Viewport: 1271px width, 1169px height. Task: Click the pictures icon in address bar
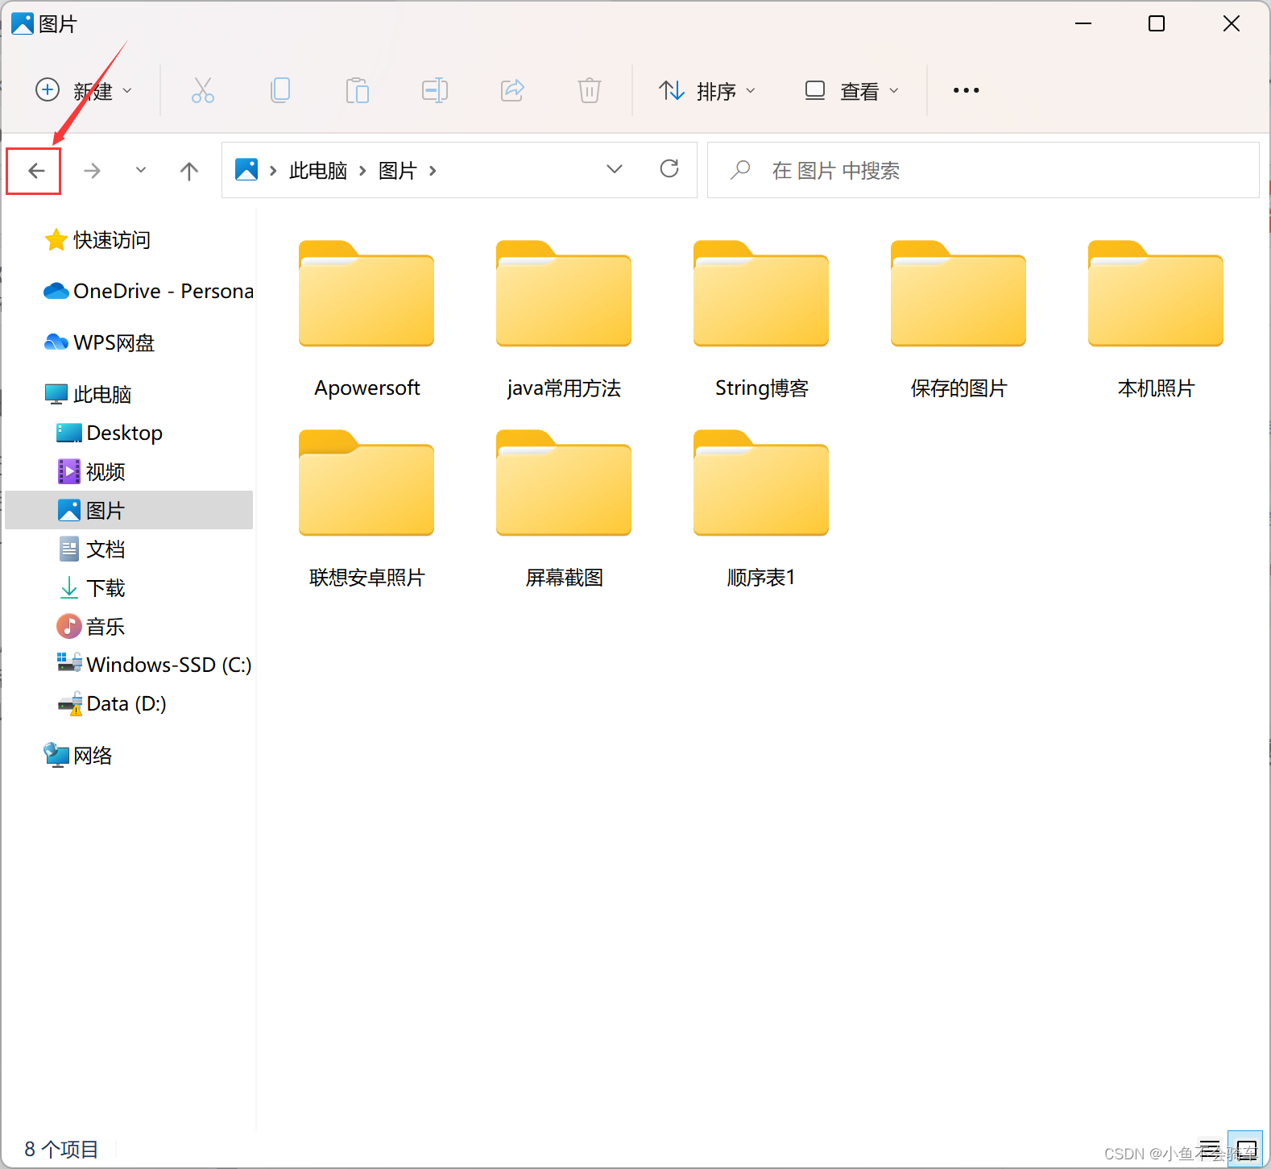pyautogui.click(x=246, y=170)
